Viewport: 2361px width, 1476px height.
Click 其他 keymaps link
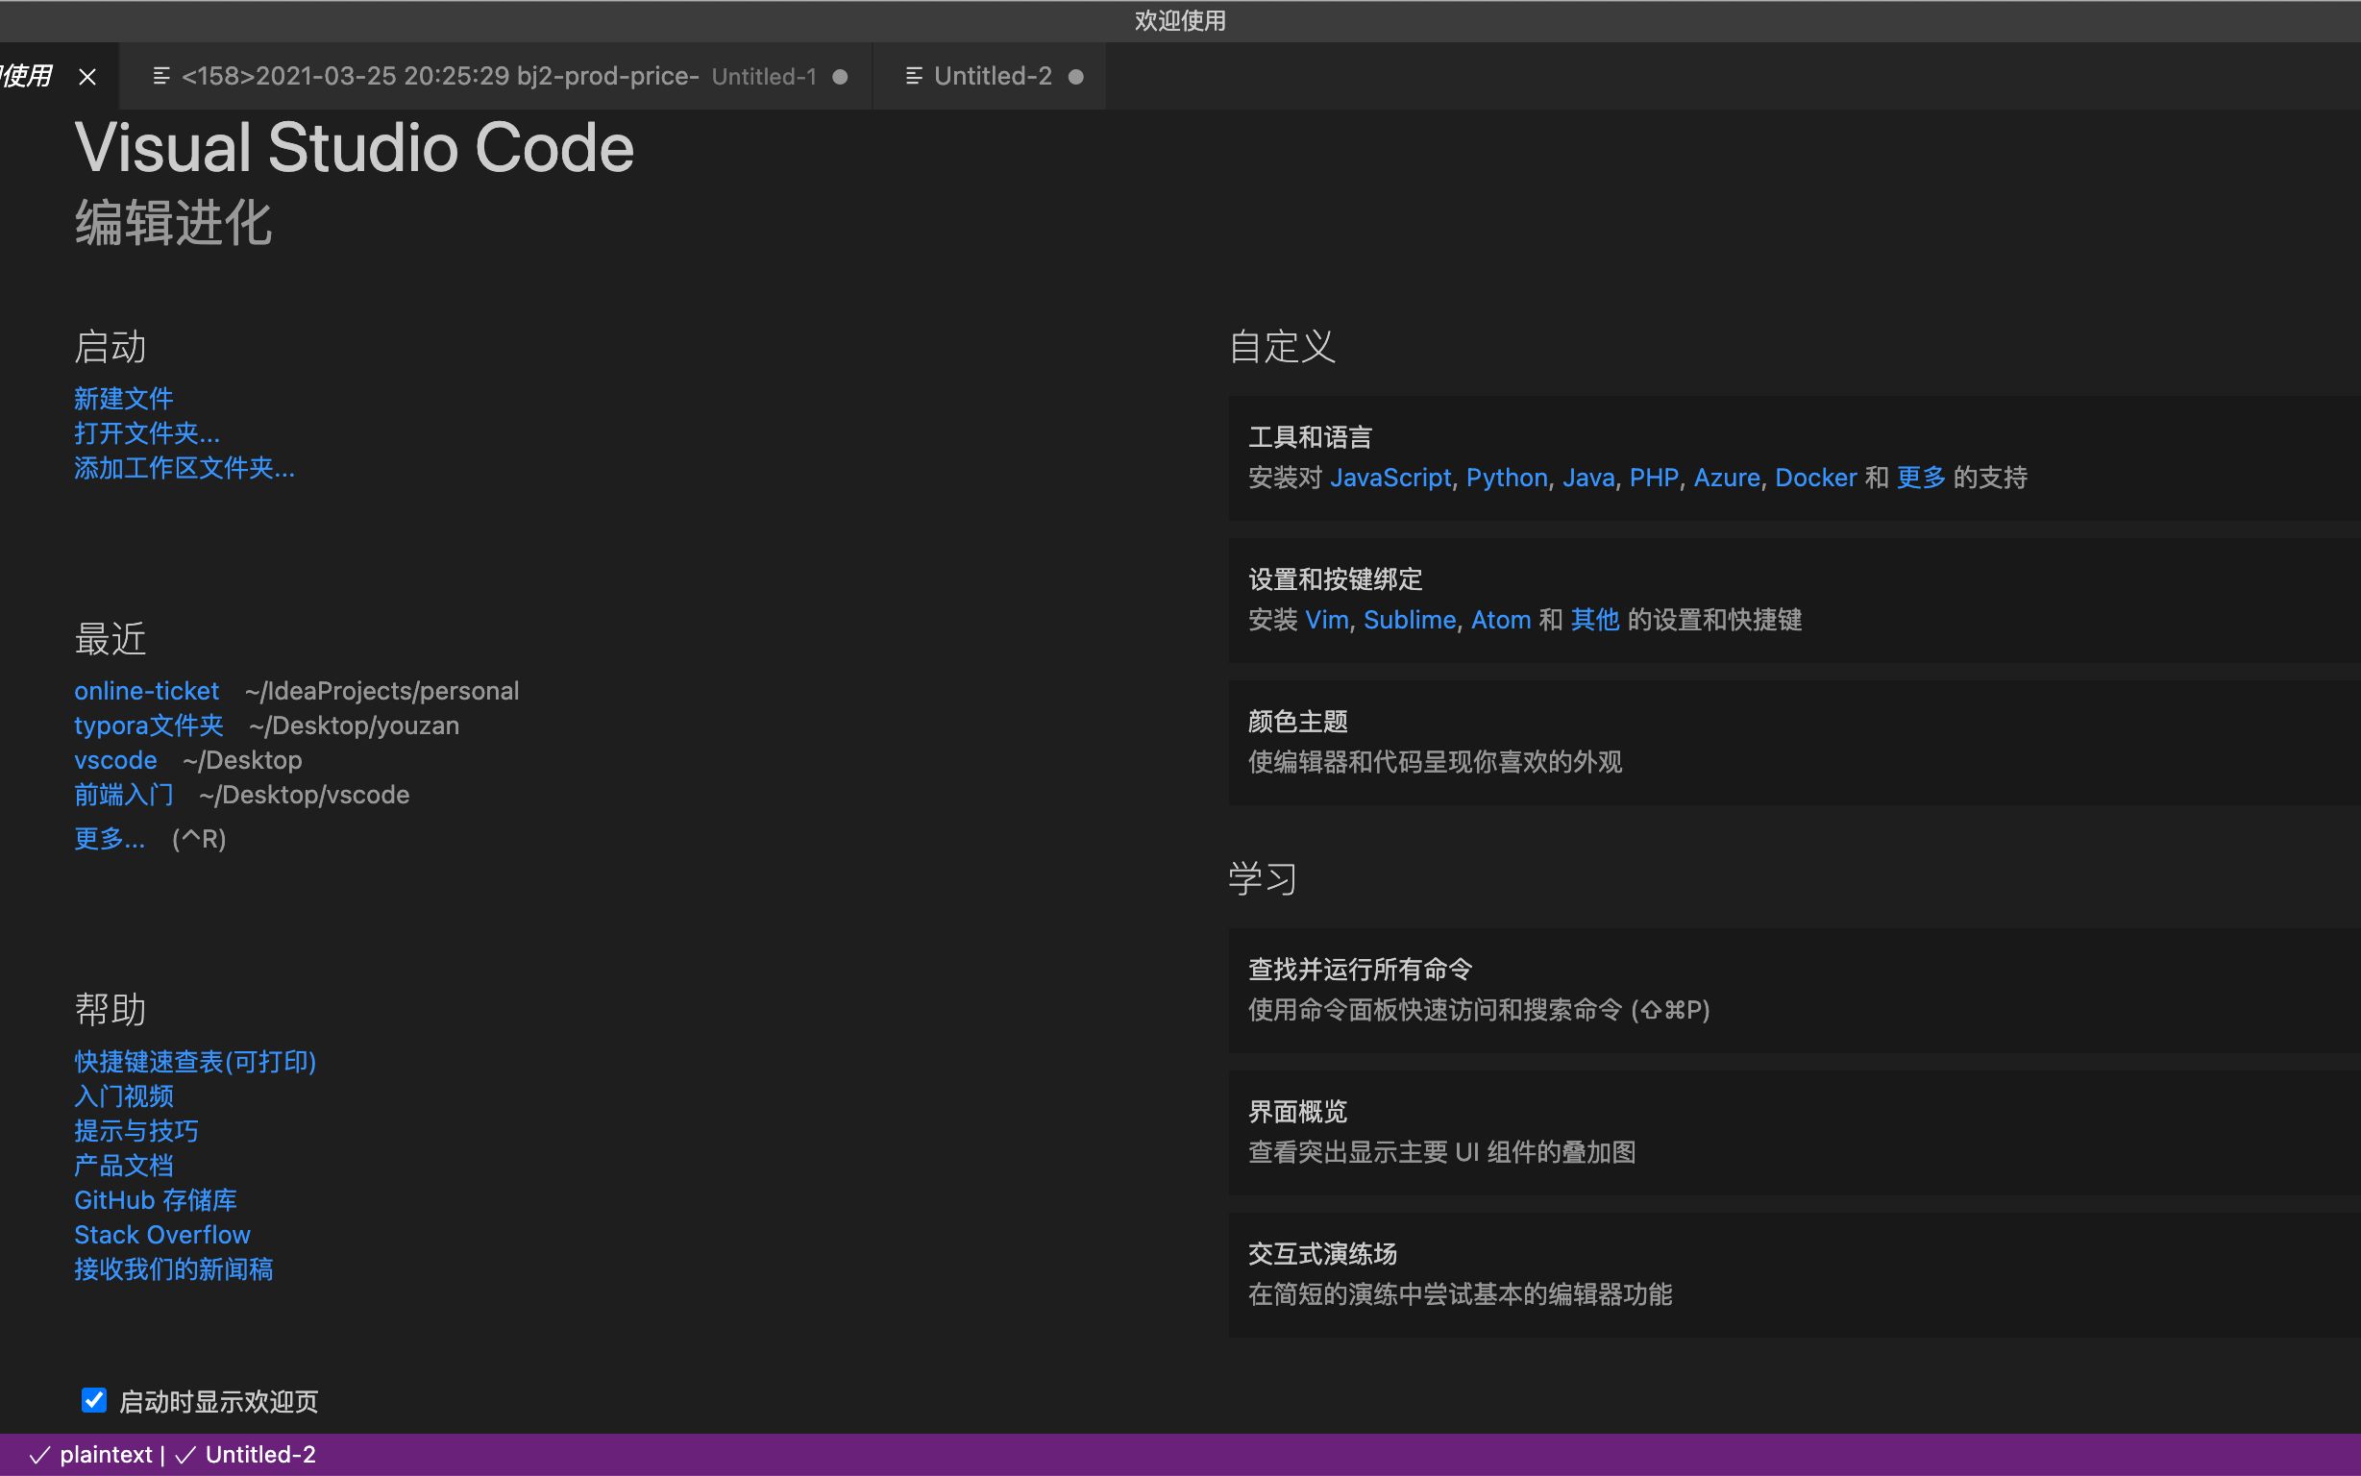[x=1595, y=620]
